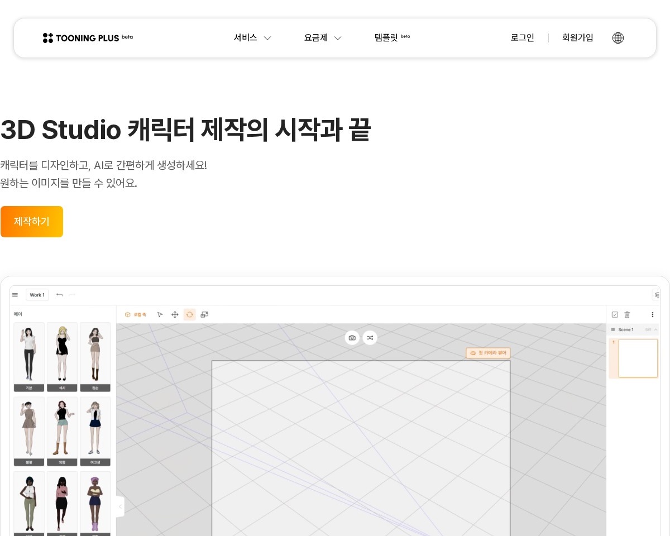The height and width of the screenshot is (536, 670).
Task: Click the redo arrow beside Work 1
Action: tap(72, 295)
